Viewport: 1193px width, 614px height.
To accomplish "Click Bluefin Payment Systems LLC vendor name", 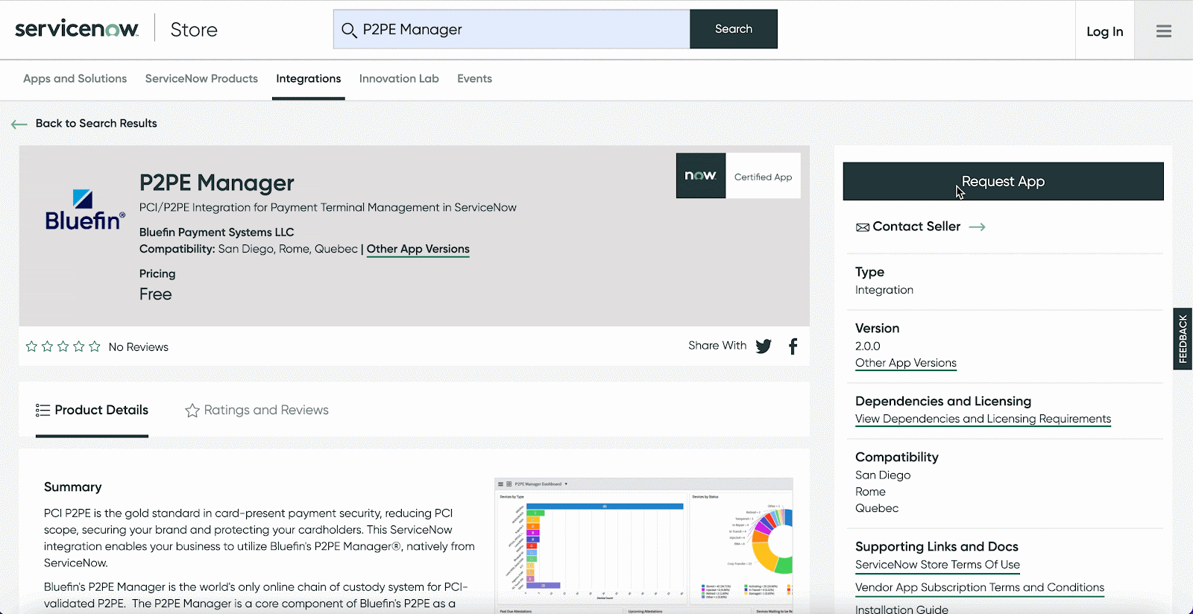I will [x=217, y=232].
